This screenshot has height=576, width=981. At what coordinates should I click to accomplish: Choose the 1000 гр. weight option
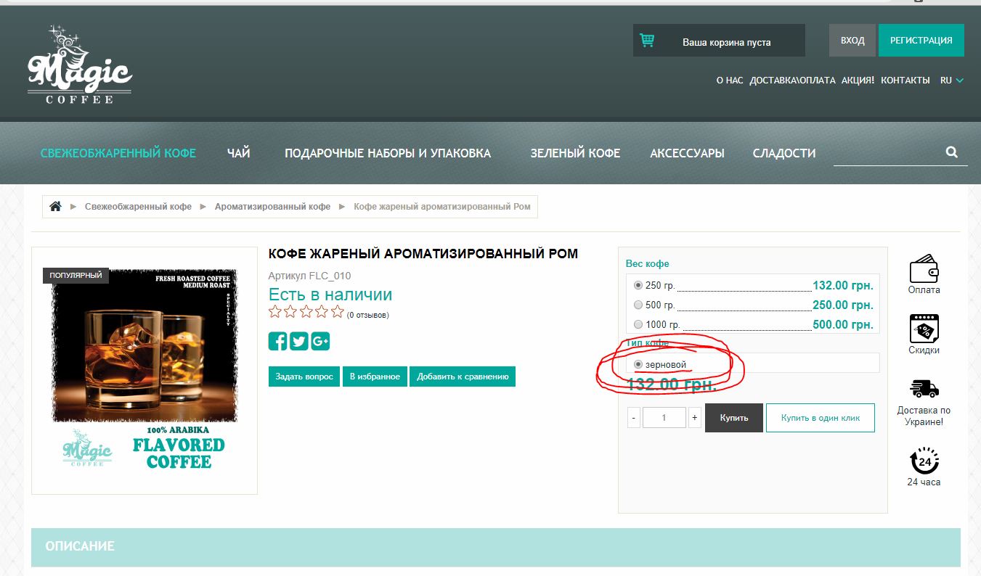pos(638,324)
